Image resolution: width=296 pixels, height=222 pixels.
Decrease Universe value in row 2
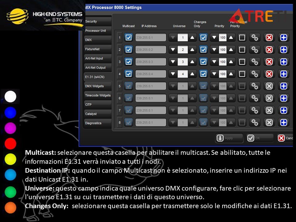pyautogui.click(x=173, y=50)
